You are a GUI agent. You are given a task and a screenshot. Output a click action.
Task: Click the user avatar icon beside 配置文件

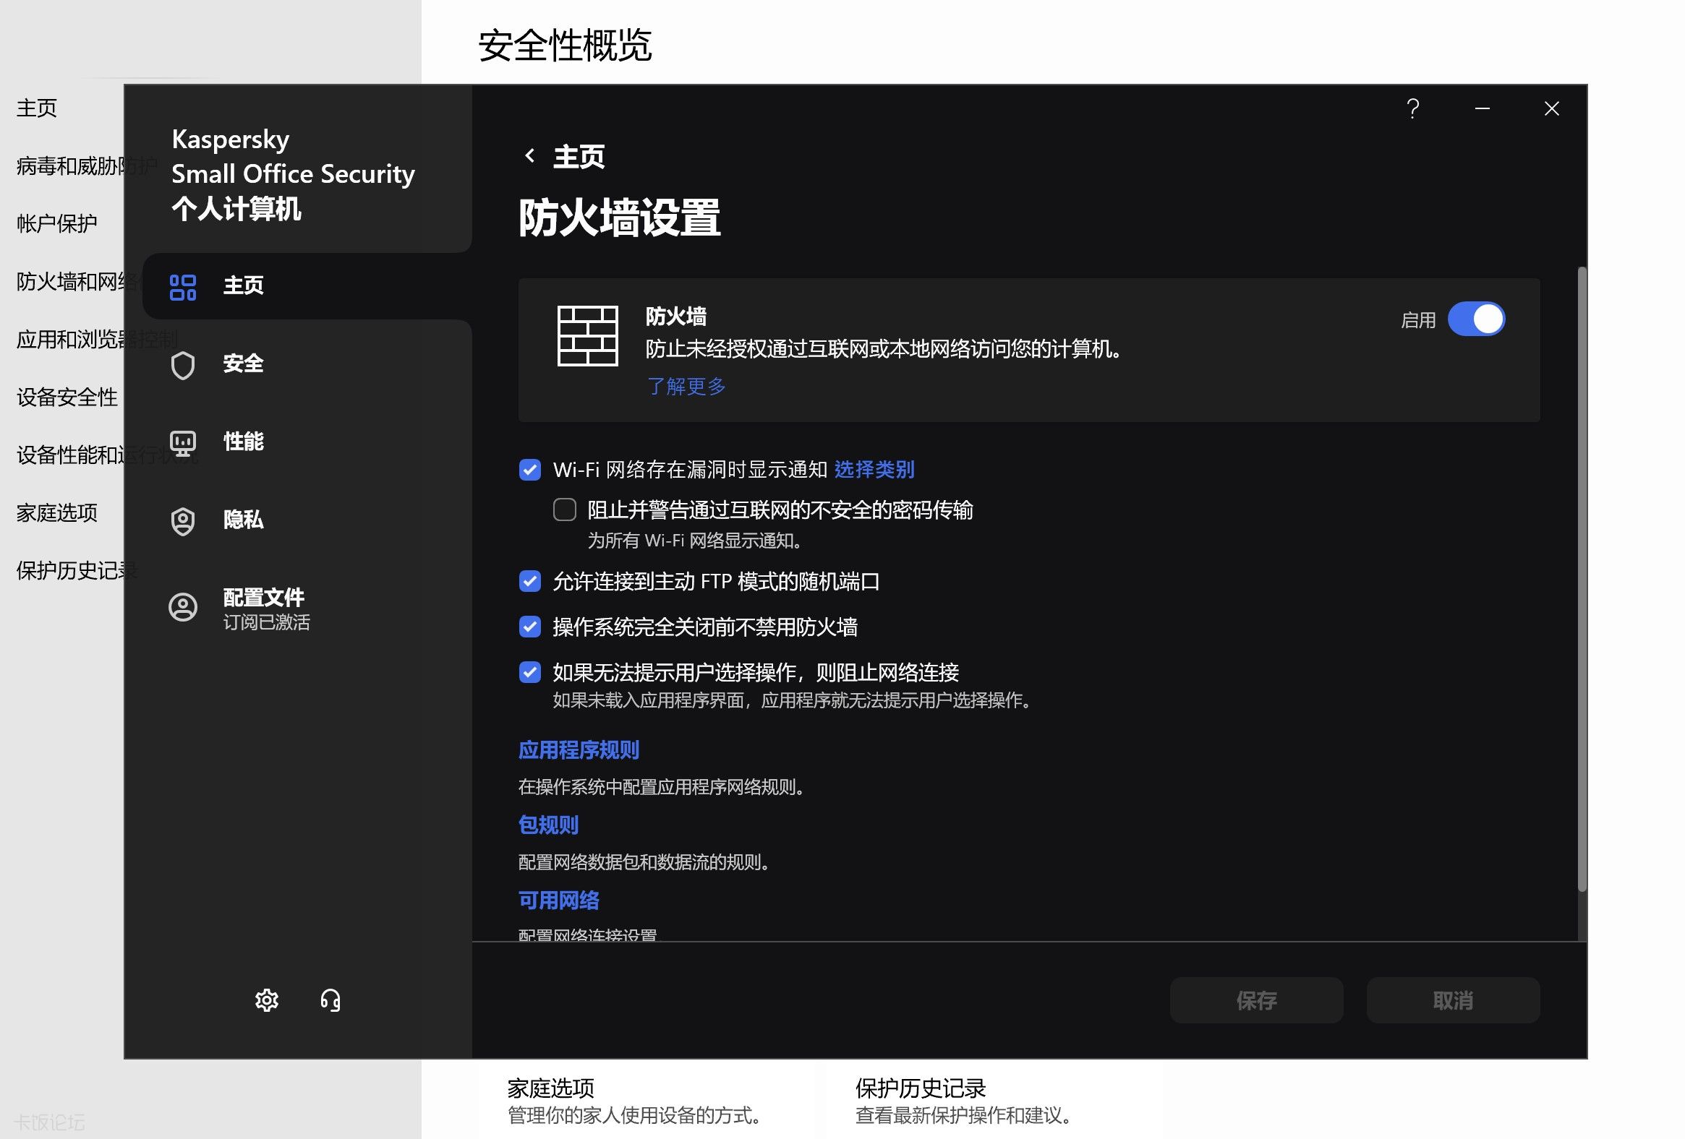[183, 606]
